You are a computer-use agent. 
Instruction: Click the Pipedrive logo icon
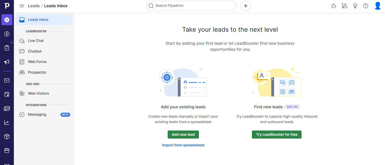[x=7, y=6]
